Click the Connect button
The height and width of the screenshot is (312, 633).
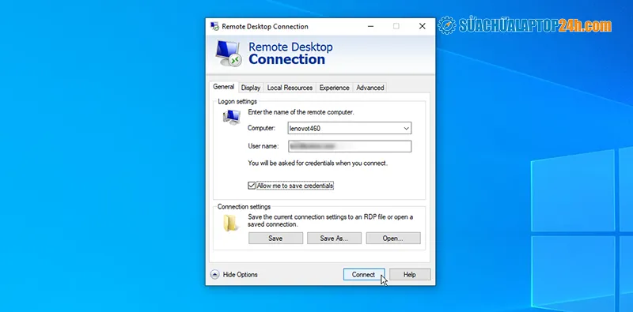point(363,275)
